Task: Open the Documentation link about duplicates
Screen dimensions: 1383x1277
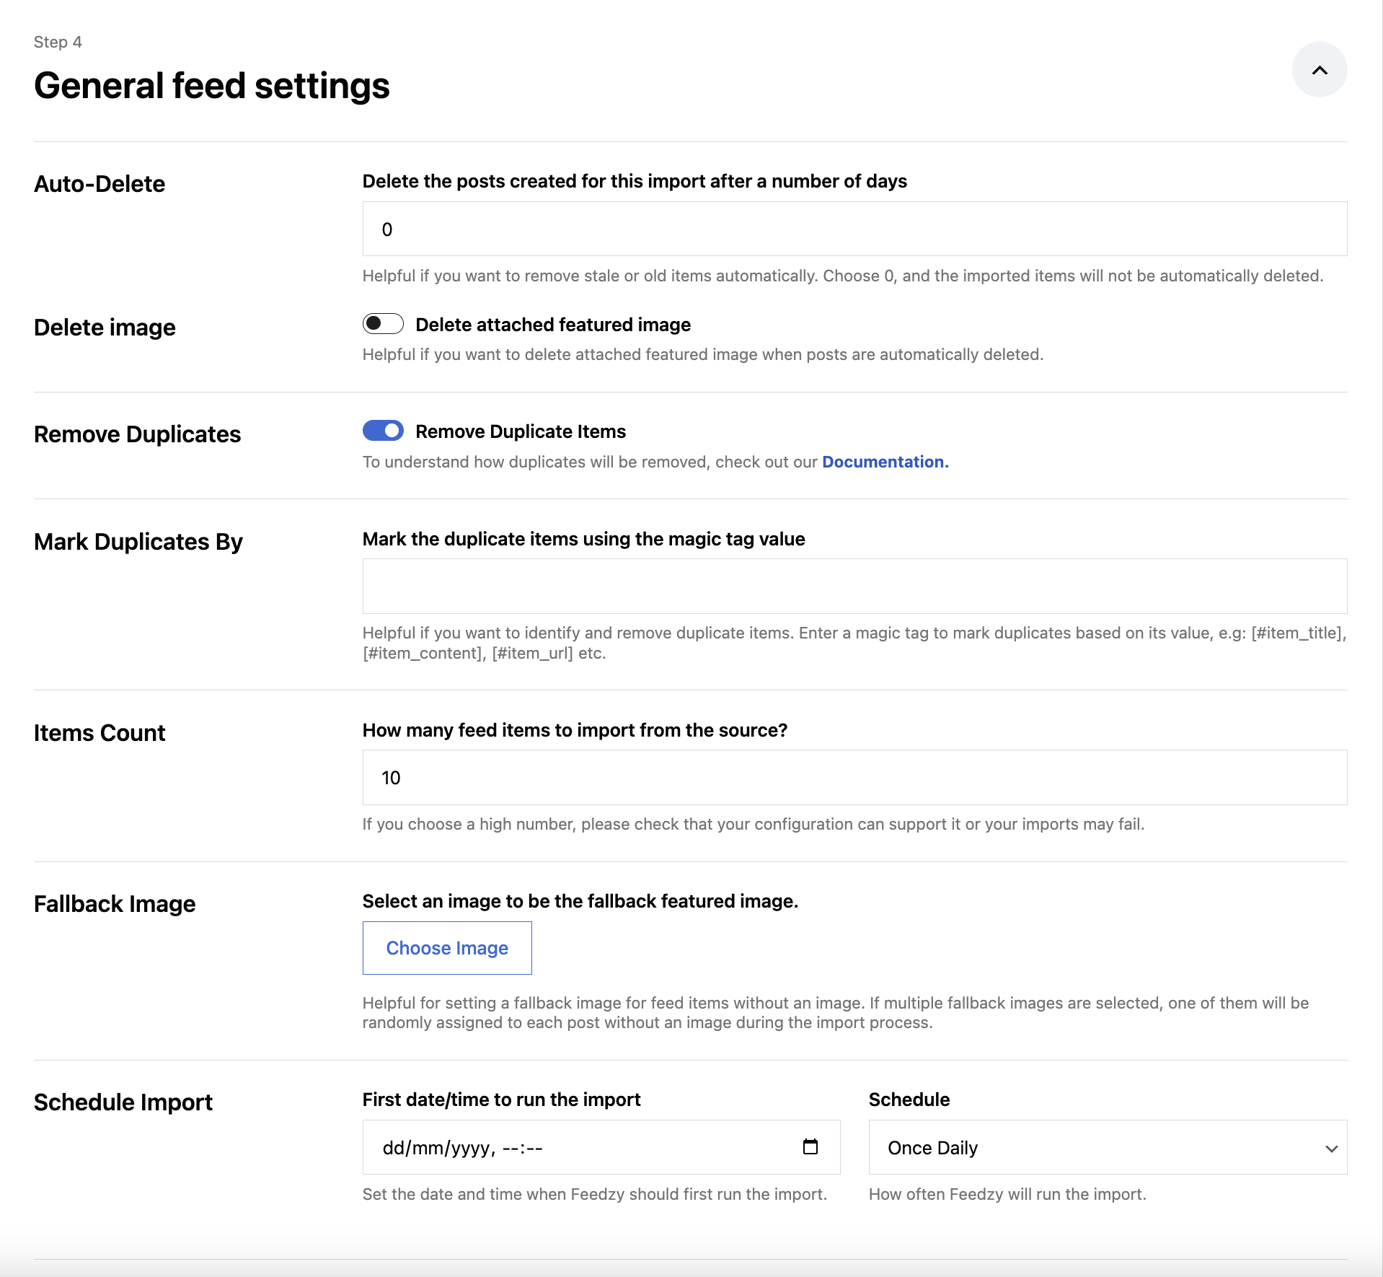Action: pyautogui.click(x=885, y=462)
